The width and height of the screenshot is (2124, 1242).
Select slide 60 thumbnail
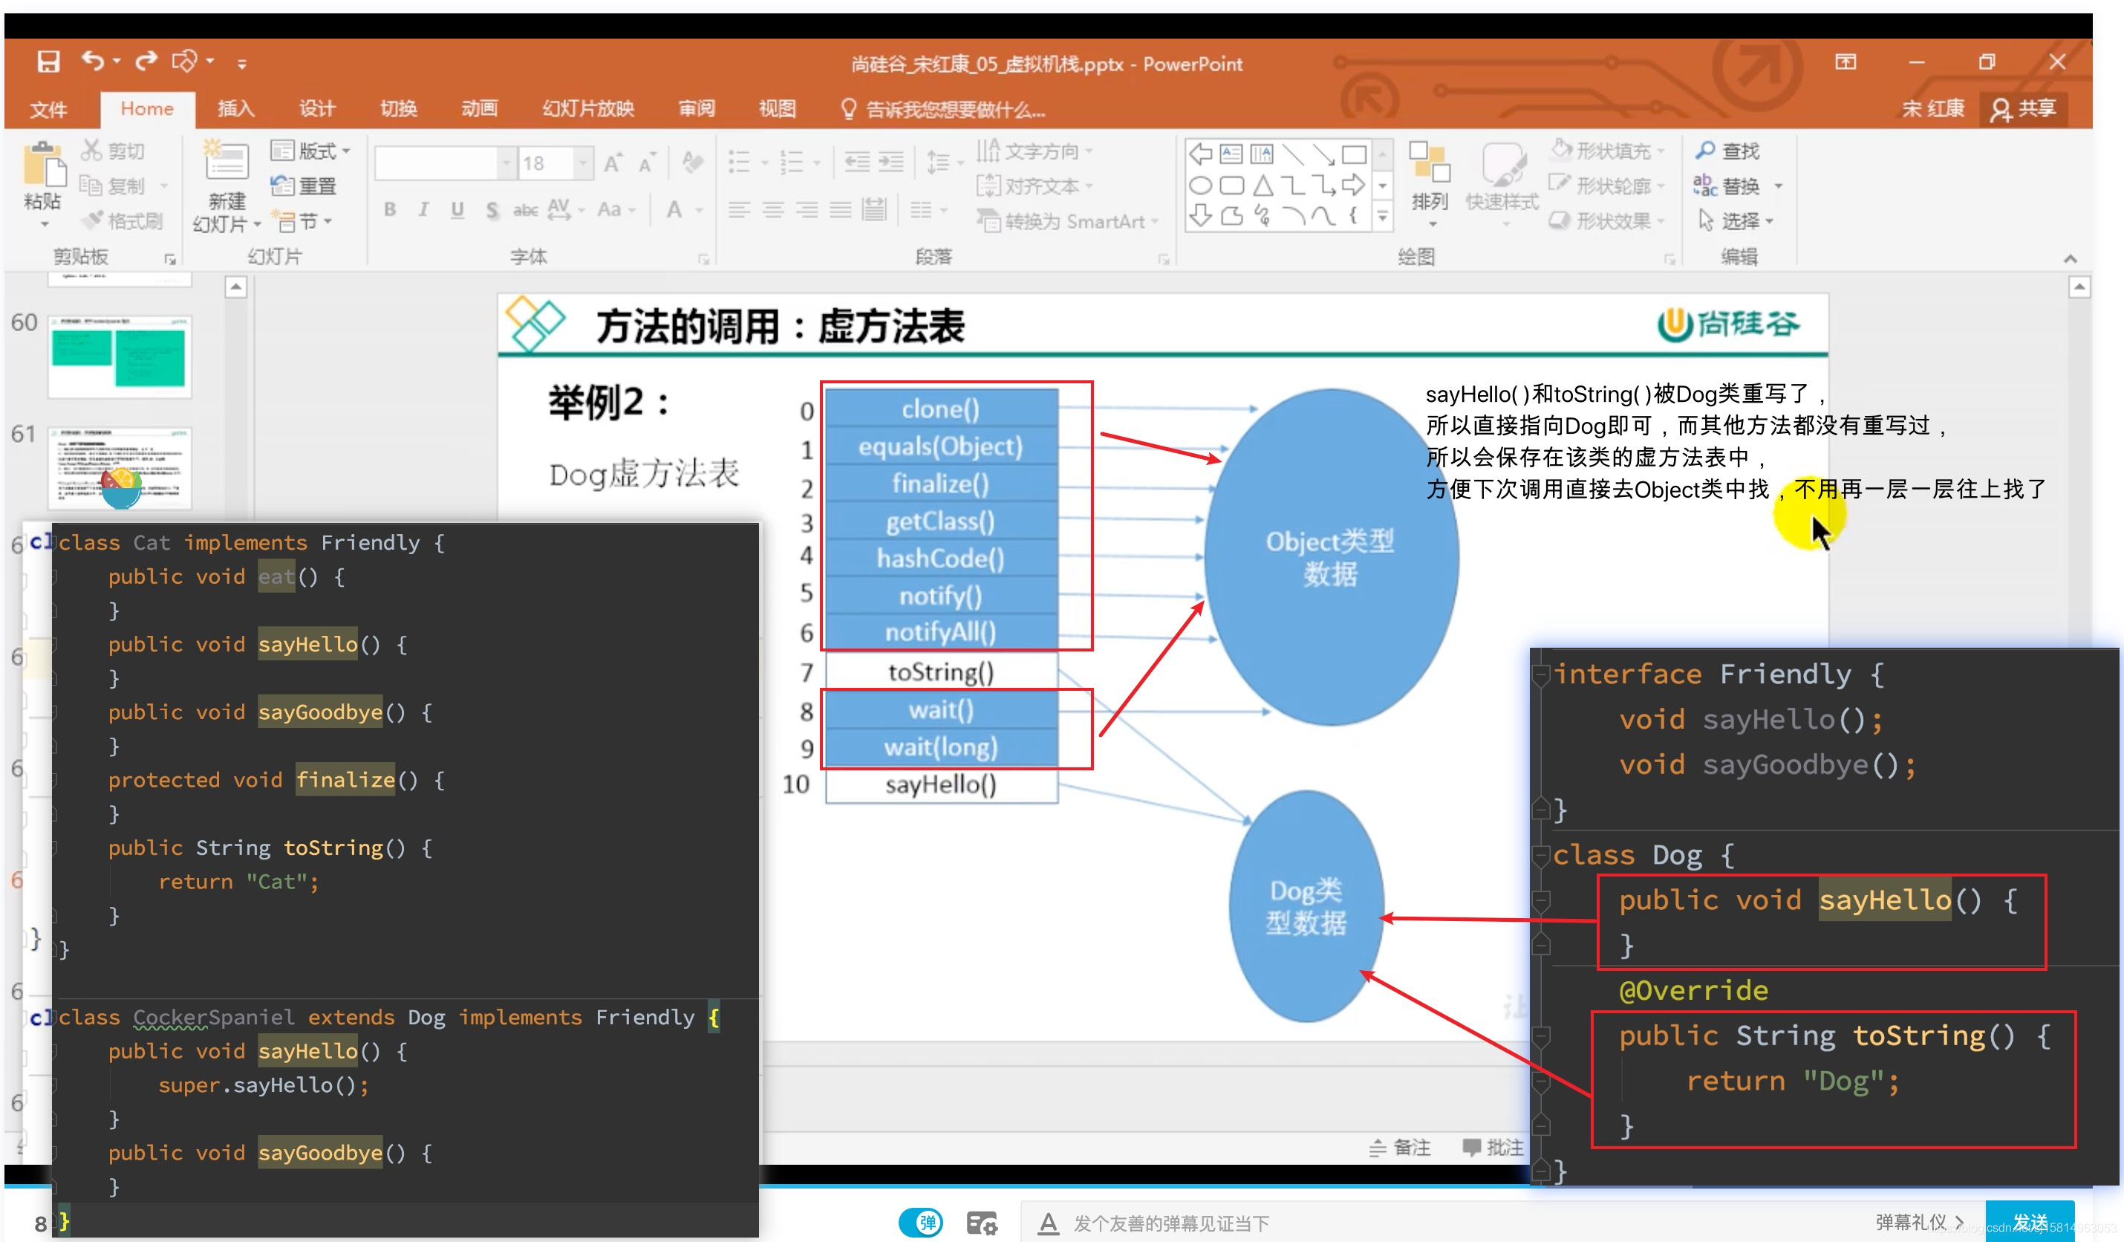tap(120, 357)
